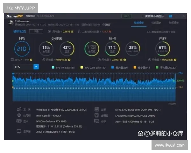The image size is (191, 153).
Task: Click the monitor display icon in specs list
Action: pyautogui.click(x=19, y=131)
